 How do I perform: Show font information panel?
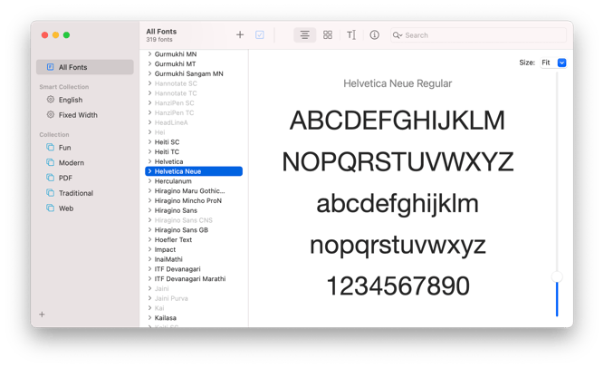[374, 34]
